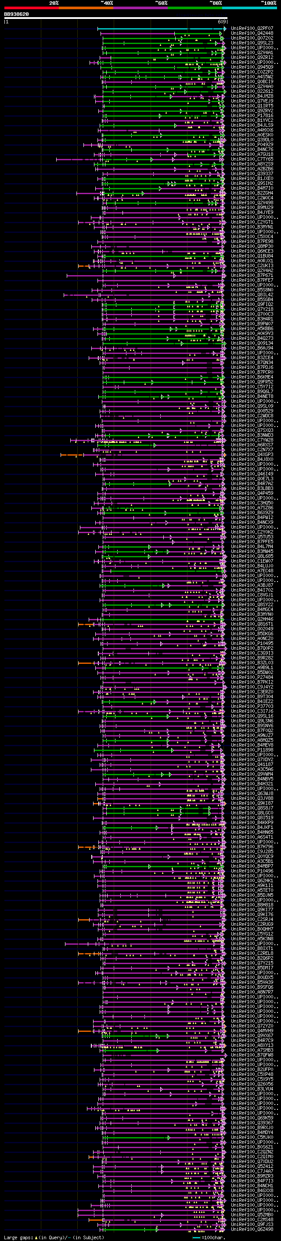Select hit label UniRef100_P17816
The width and height of the screenshot is (281, 1241).
tap(252, 116)
